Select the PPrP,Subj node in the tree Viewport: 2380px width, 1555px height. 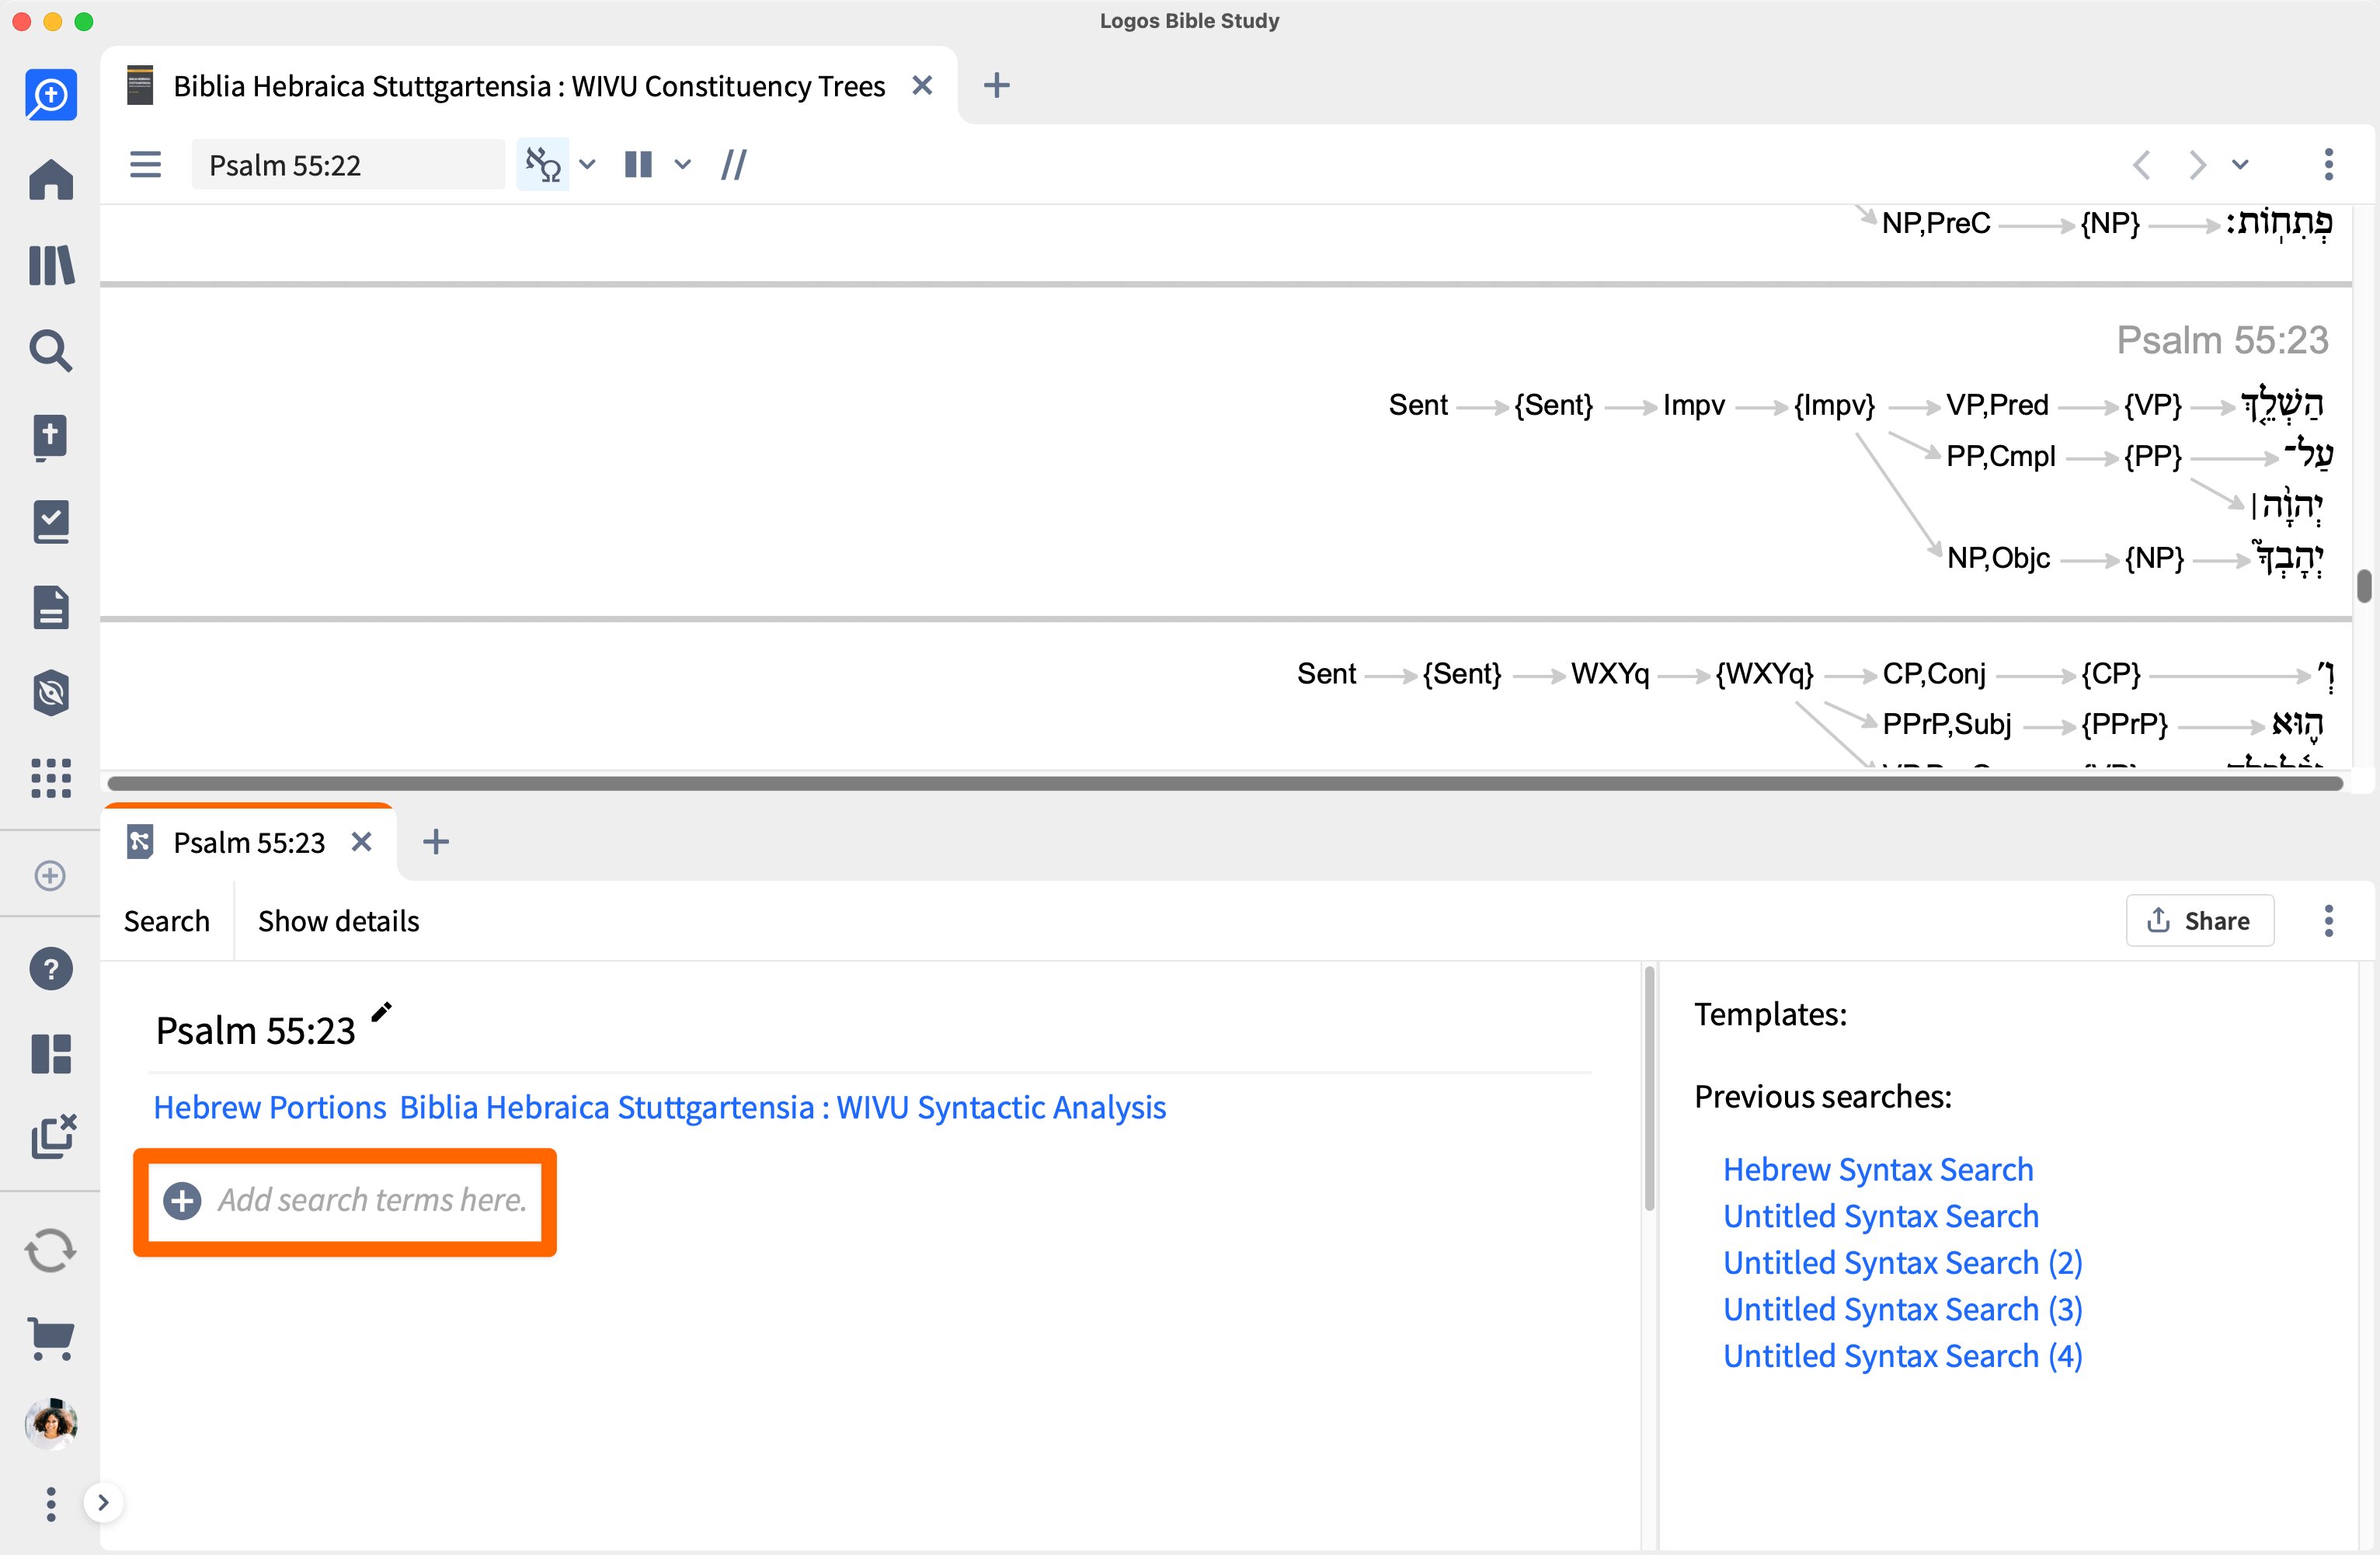pyautogui.click(x=1946, y=724)
